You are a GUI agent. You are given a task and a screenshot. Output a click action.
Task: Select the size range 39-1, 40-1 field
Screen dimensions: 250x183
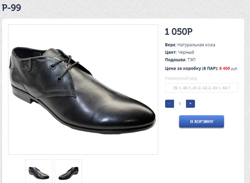pos(202,88)
